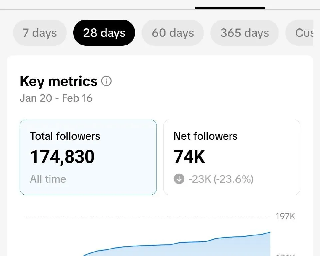Select the 7 days time range
Viewport: 320px width, 256px height.
click(40, 33)
